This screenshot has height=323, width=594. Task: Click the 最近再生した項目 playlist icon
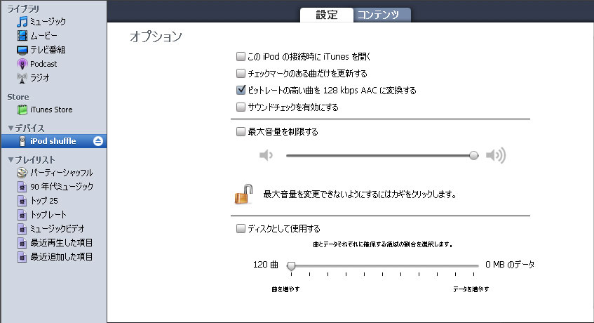[x=22, y=243]
